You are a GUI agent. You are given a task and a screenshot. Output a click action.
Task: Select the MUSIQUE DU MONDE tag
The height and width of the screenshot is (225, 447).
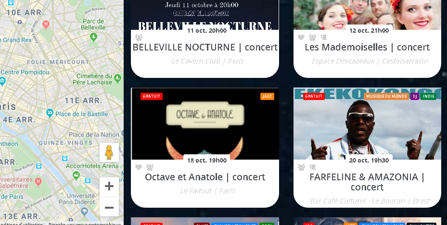pos(386,96)
